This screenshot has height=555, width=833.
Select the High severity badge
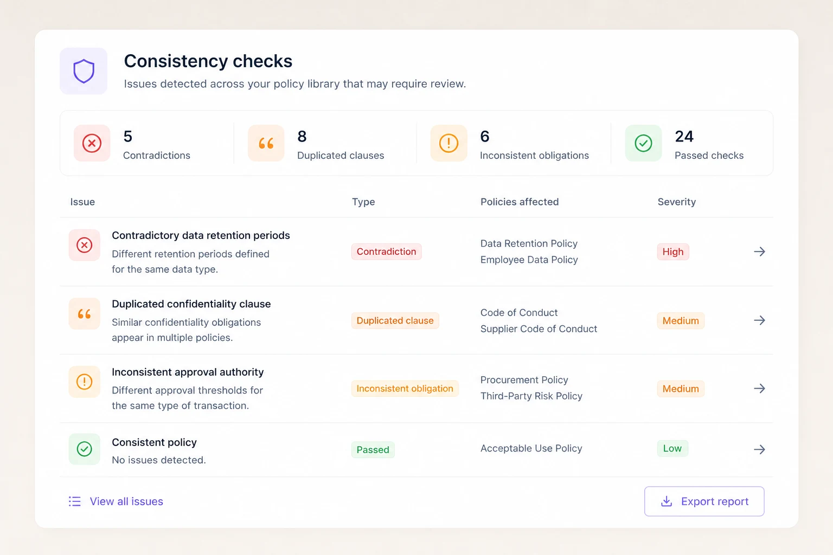(x=673, y=251)
